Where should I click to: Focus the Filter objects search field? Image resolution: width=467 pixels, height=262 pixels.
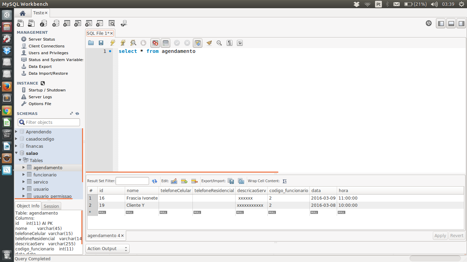[49, 122]
